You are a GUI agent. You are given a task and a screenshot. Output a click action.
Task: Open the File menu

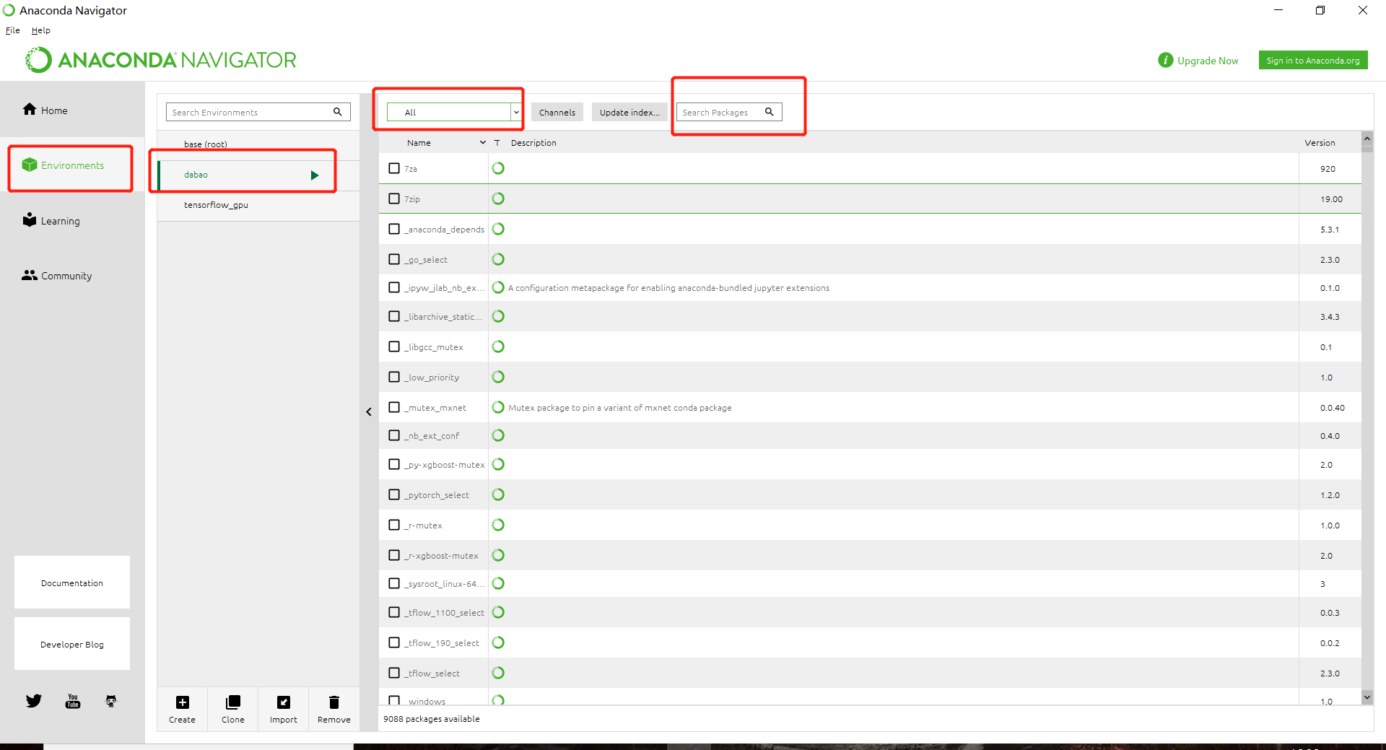(13, 30)
